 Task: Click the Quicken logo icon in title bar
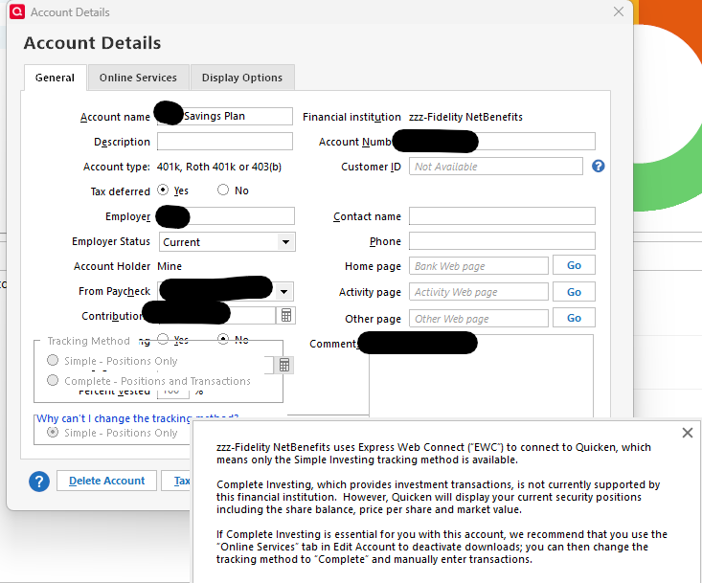pos(17,11)
